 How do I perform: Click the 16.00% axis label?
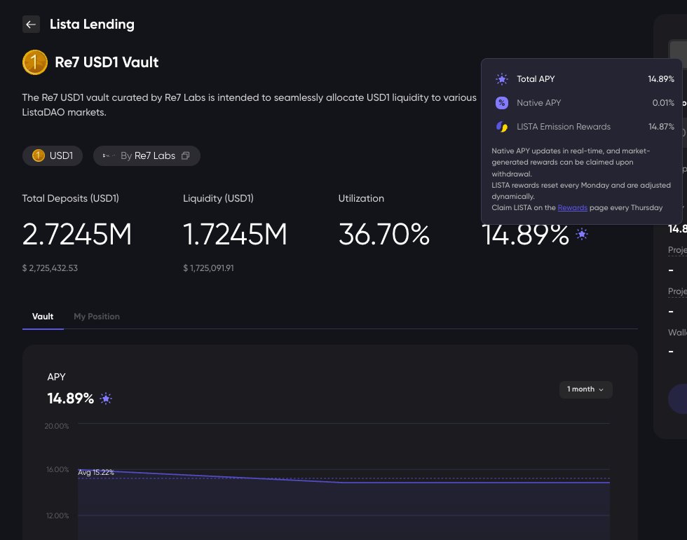[57, 469]
